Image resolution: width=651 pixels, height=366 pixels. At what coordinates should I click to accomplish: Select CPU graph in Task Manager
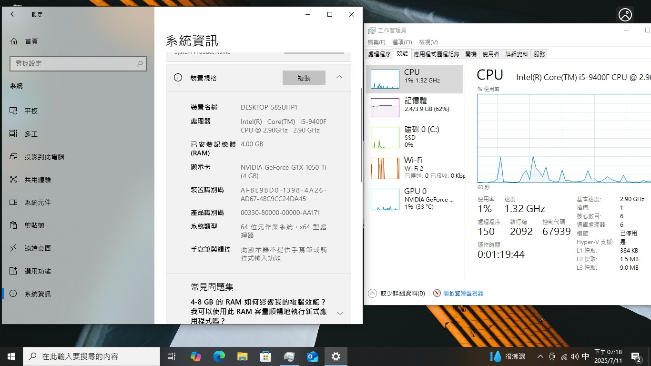click(416, 79)
